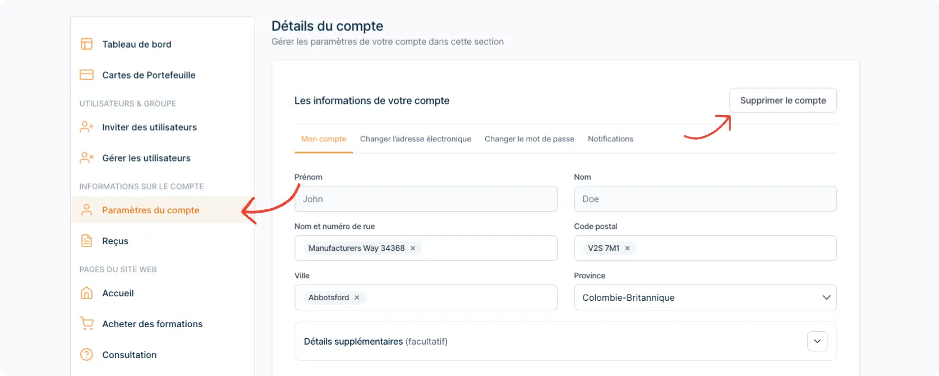
Task: Click the Tableau de bord dashboard icon
Action: tap(86, 44)
